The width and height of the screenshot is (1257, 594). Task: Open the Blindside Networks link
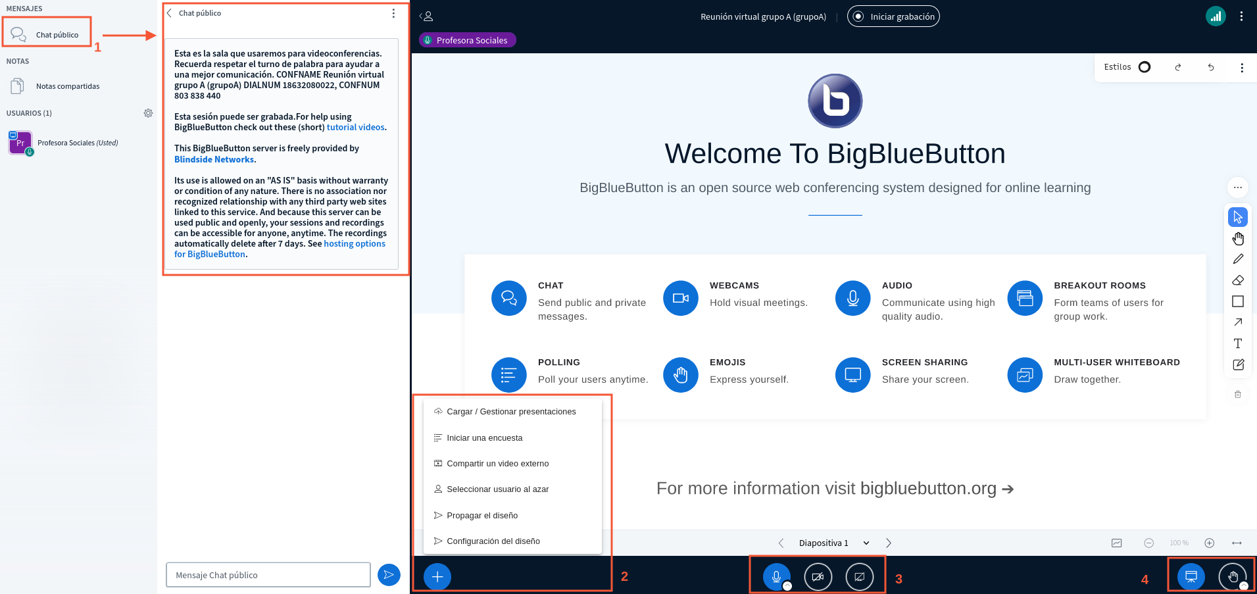point(214,159)
